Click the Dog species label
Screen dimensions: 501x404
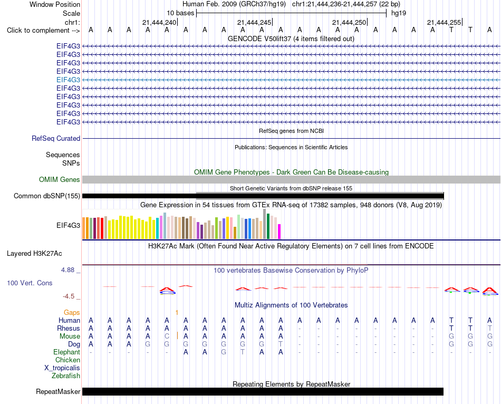click(74, 344)
